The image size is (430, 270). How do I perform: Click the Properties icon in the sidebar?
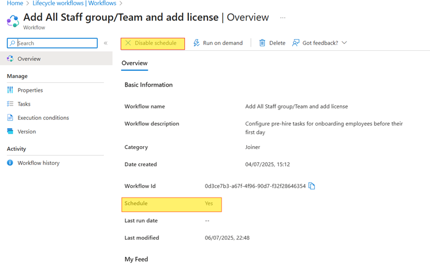click(10, 90)
